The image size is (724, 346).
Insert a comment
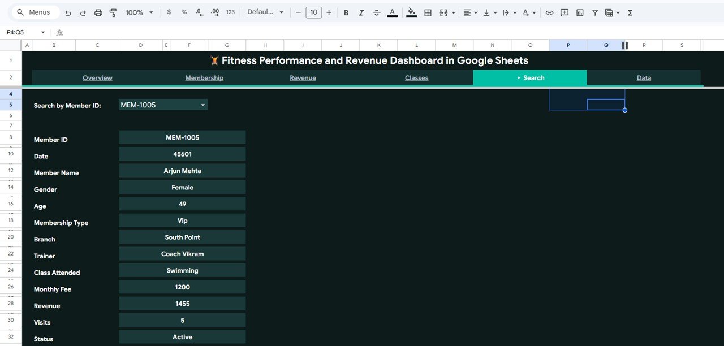pyautogui.click(x=564, y=12)
